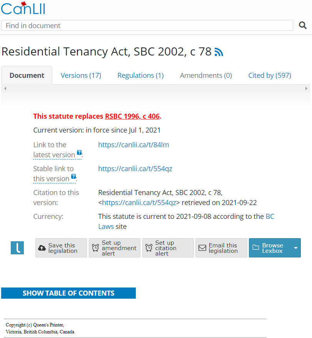Show table of contents
The height and width of the screenshot is (338, 312).
(x=68, y=293)
